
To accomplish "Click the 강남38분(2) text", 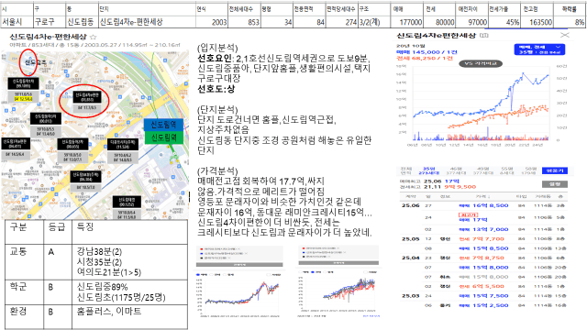I will pos(100,252).
